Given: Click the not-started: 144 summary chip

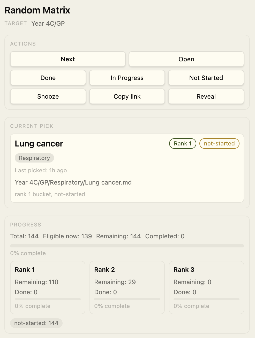Looking at the screenshot, I should 36,323.
